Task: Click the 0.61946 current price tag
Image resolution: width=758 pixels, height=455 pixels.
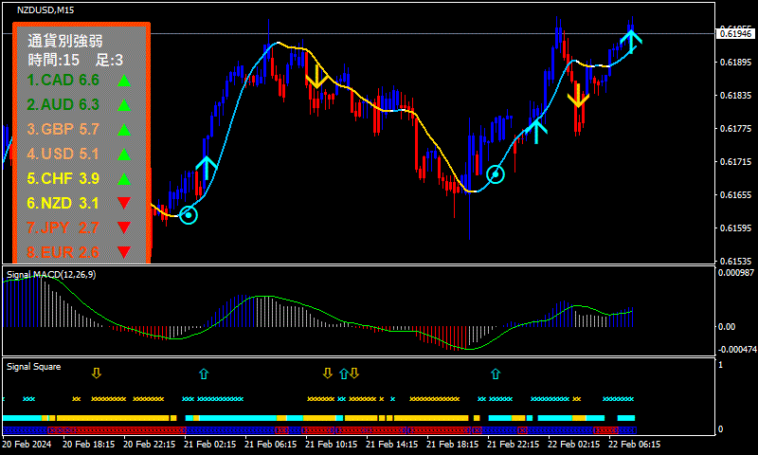Action: (x=736, y=33)
